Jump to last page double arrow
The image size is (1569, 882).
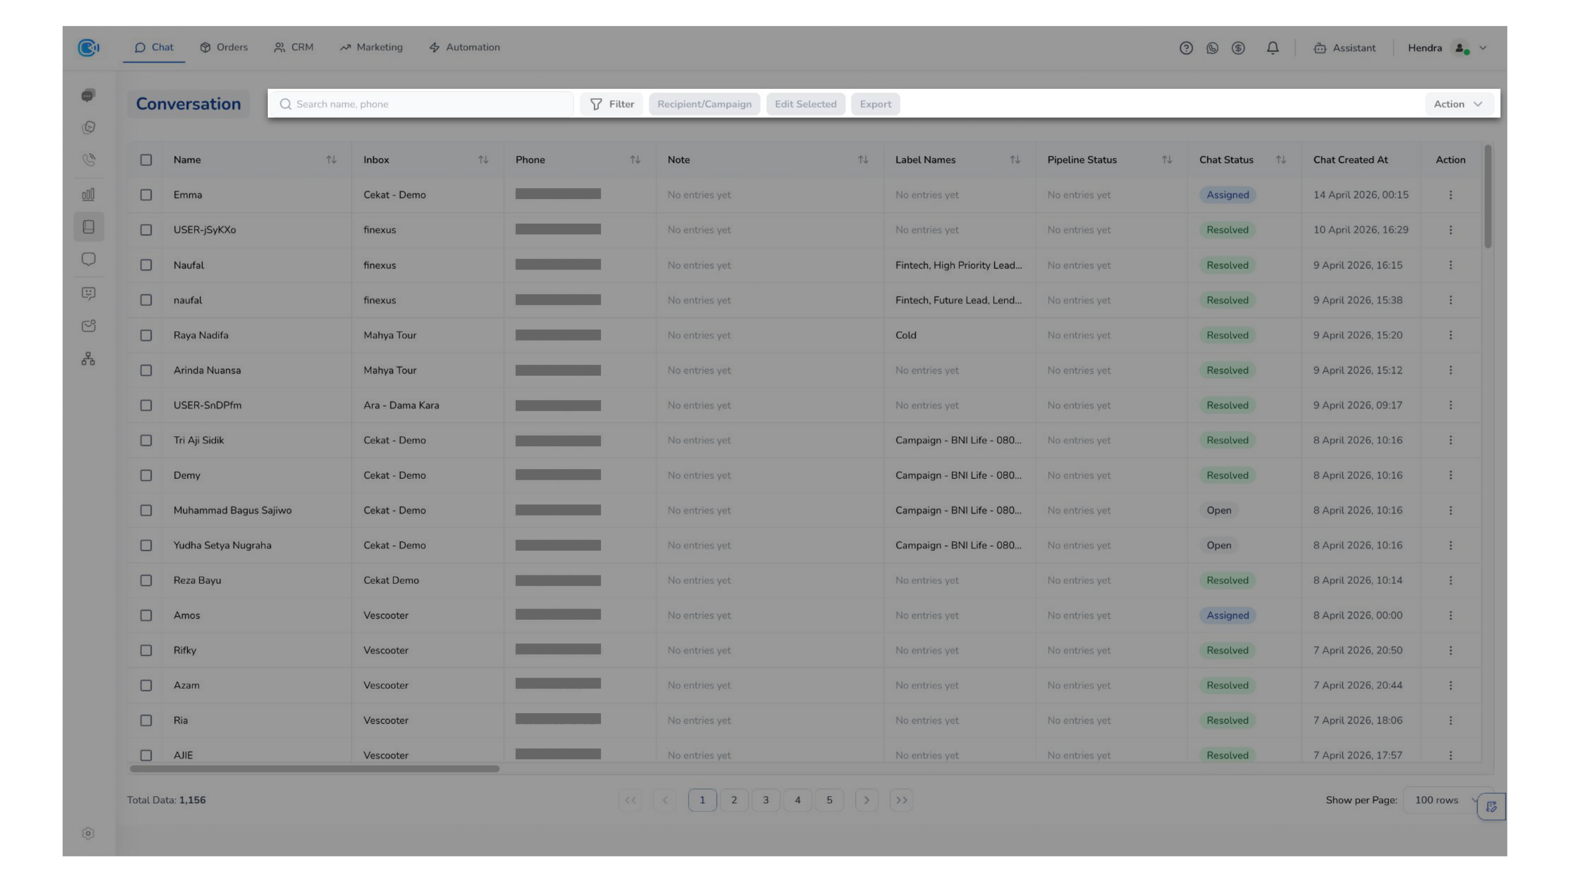[902, 800]
